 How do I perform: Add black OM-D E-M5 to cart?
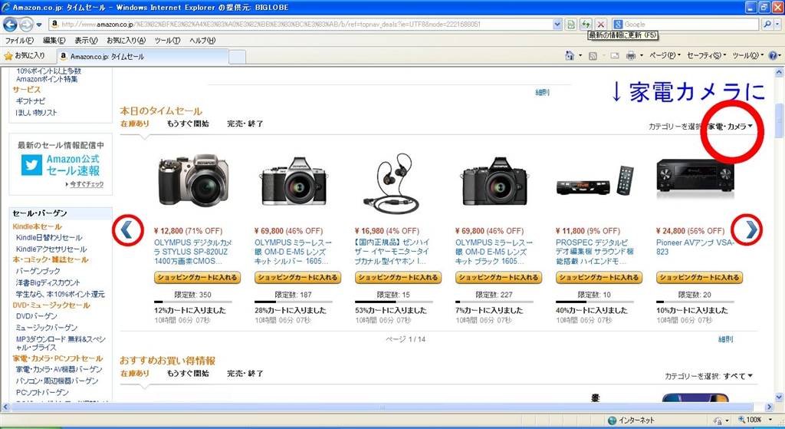pyautogui.click(x=498, y=277)
